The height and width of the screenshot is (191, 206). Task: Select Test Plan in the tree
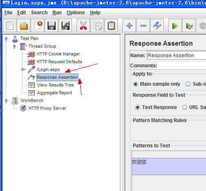(29, 38)
